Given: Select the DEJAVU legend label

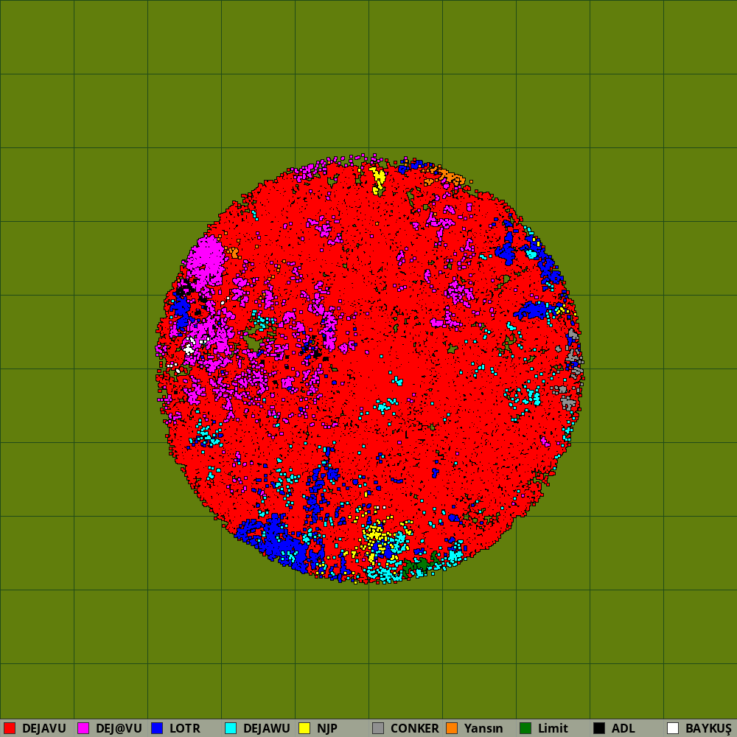Looking at the screenshot, I should coord(44,729).
